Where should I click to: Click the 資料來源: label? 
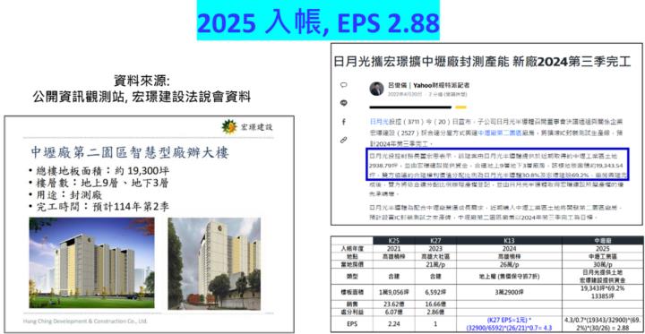click(142, 81)
